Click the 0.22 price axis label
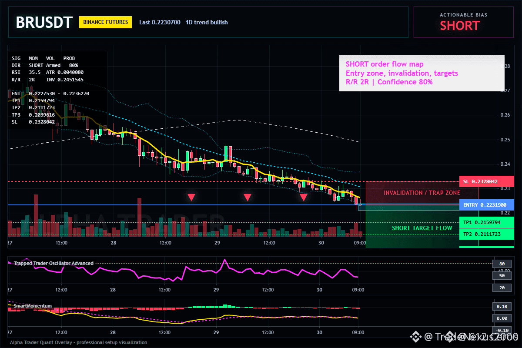 click(x=505, y=213)
